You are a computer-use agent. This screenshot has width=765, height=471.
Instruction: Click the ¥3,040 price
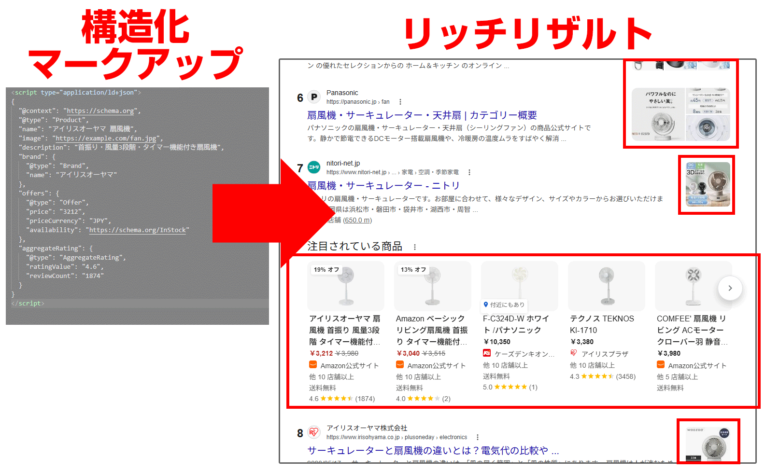(408, 353)
